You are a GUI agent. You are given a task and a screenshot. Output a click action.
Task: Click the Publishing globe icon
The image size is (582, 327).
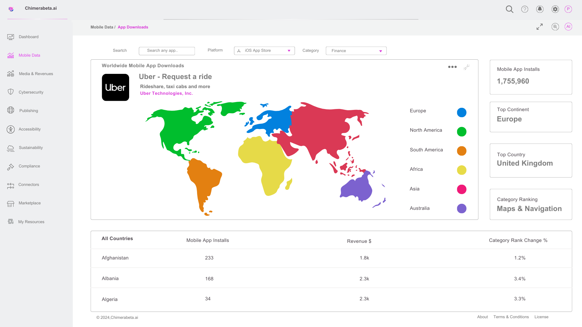tap(11, 110)
